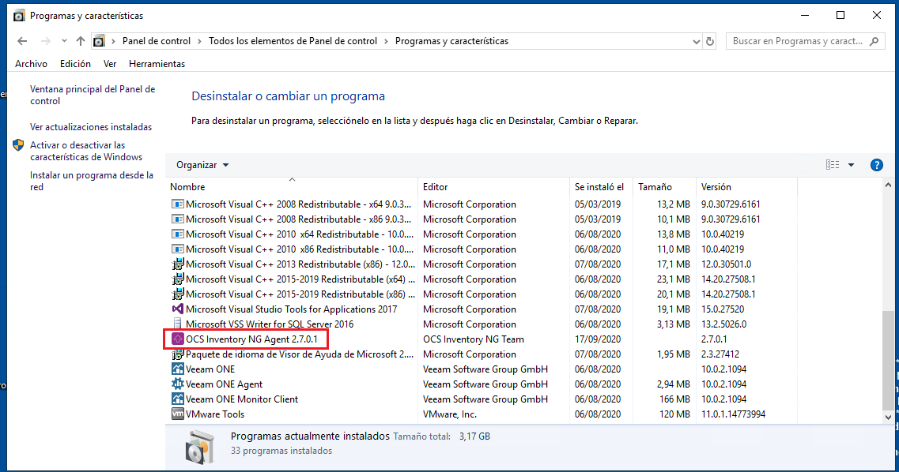Open the Archivo menu

coord(31,63)
